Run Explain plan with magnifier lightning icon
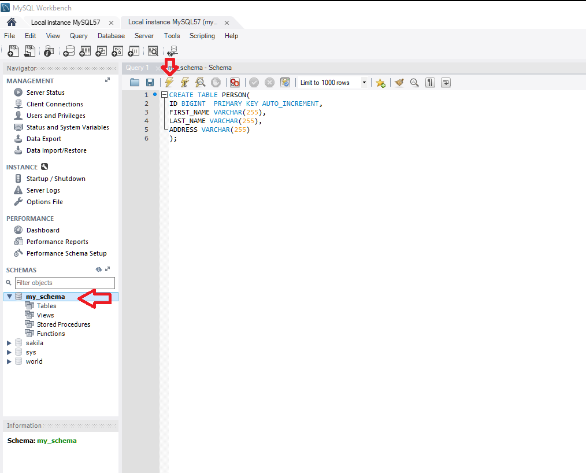The image size is (586, 473). (200, 83)
